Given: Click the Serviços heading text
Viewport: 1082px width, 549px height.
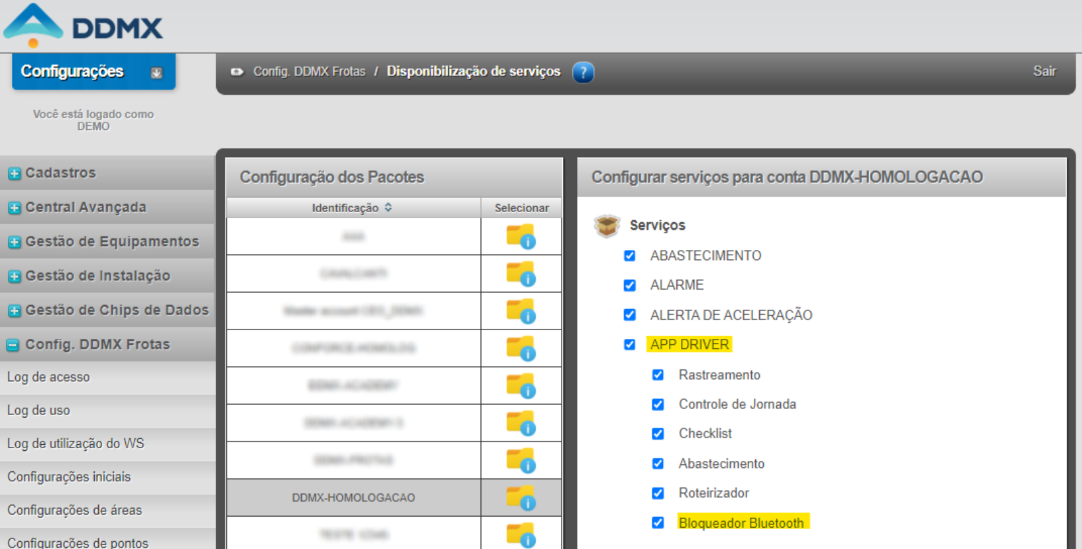Looking at the screenshot, I should [658, 225].
